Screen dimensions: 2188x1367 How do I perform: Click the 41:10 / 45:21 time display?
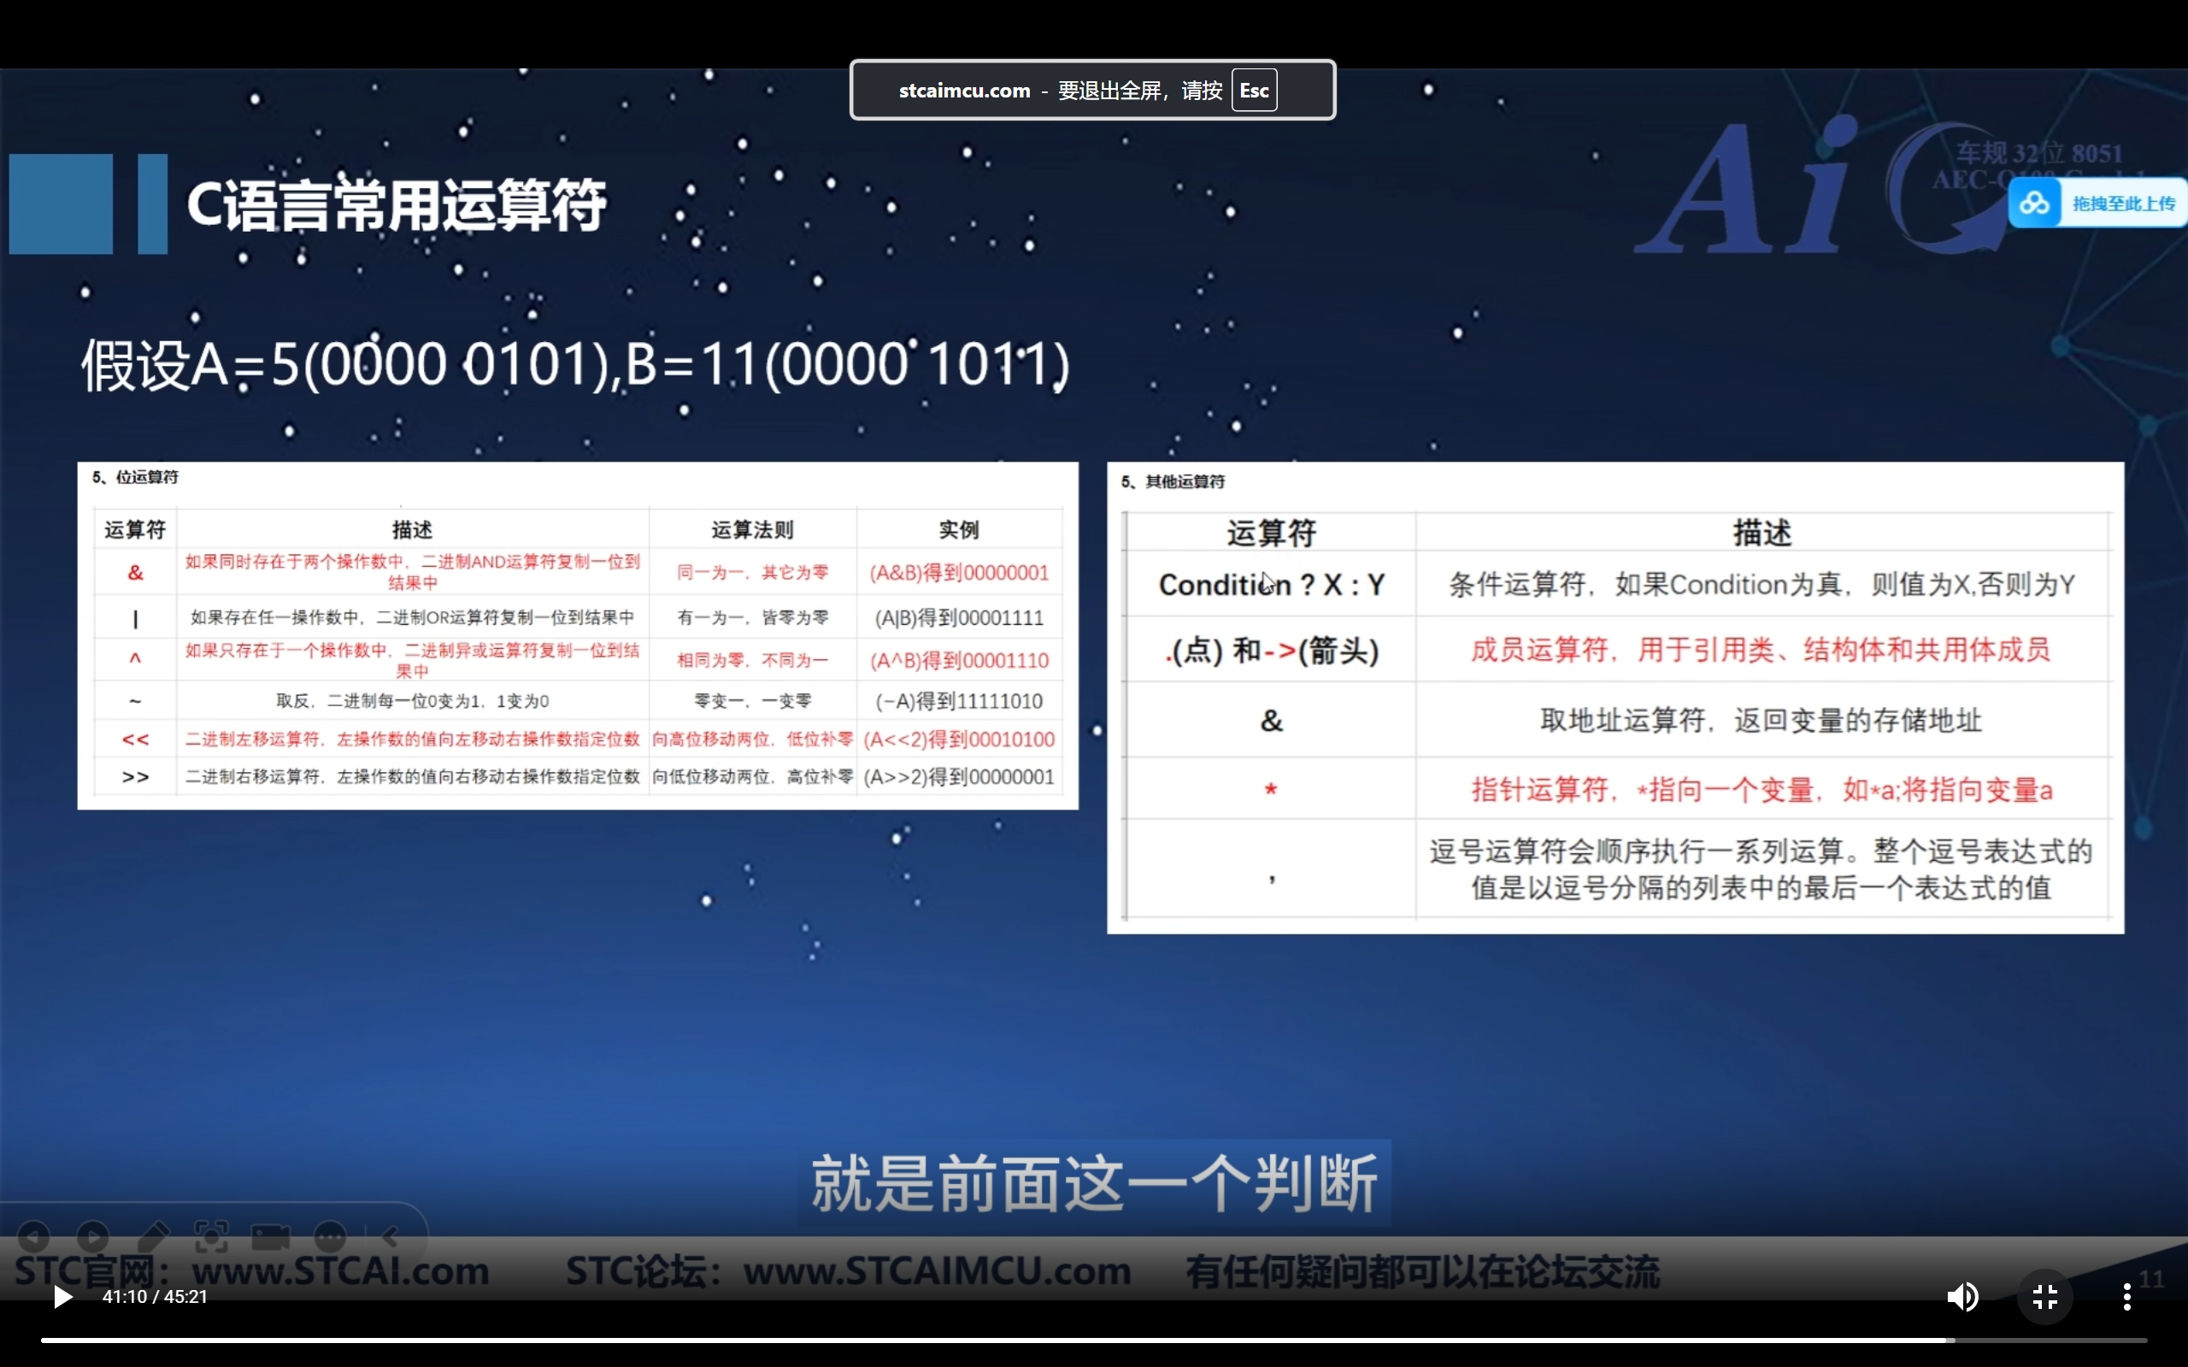point(155,1297)
